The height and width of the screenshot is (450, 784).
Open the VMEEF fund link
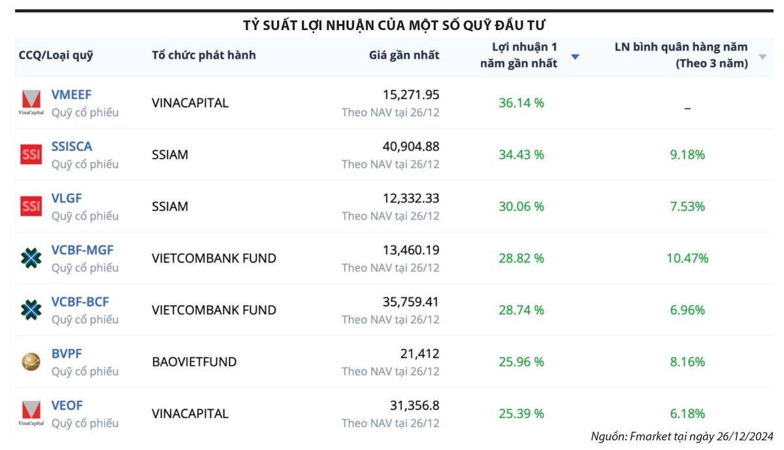(x=71, y=95)
